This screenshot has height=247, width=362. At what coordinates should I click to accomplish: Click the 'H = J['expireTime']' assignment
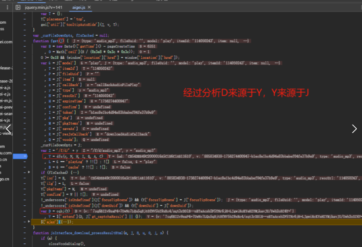point(67,101)
